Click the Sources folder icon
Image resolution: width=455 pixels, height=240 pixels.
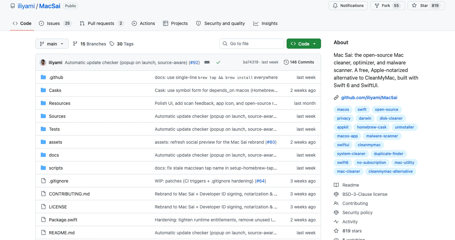[x=43, y=116]
